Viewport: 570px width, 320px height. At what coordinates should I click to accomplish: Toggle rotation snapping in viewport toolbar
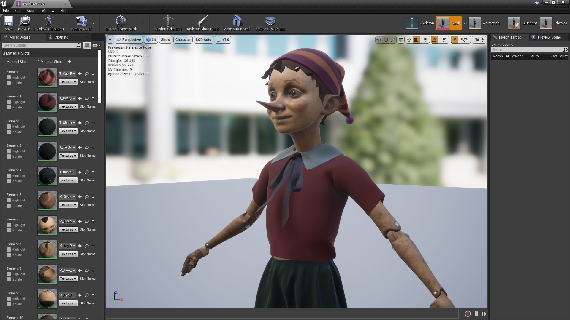click(x=434, y=40)
